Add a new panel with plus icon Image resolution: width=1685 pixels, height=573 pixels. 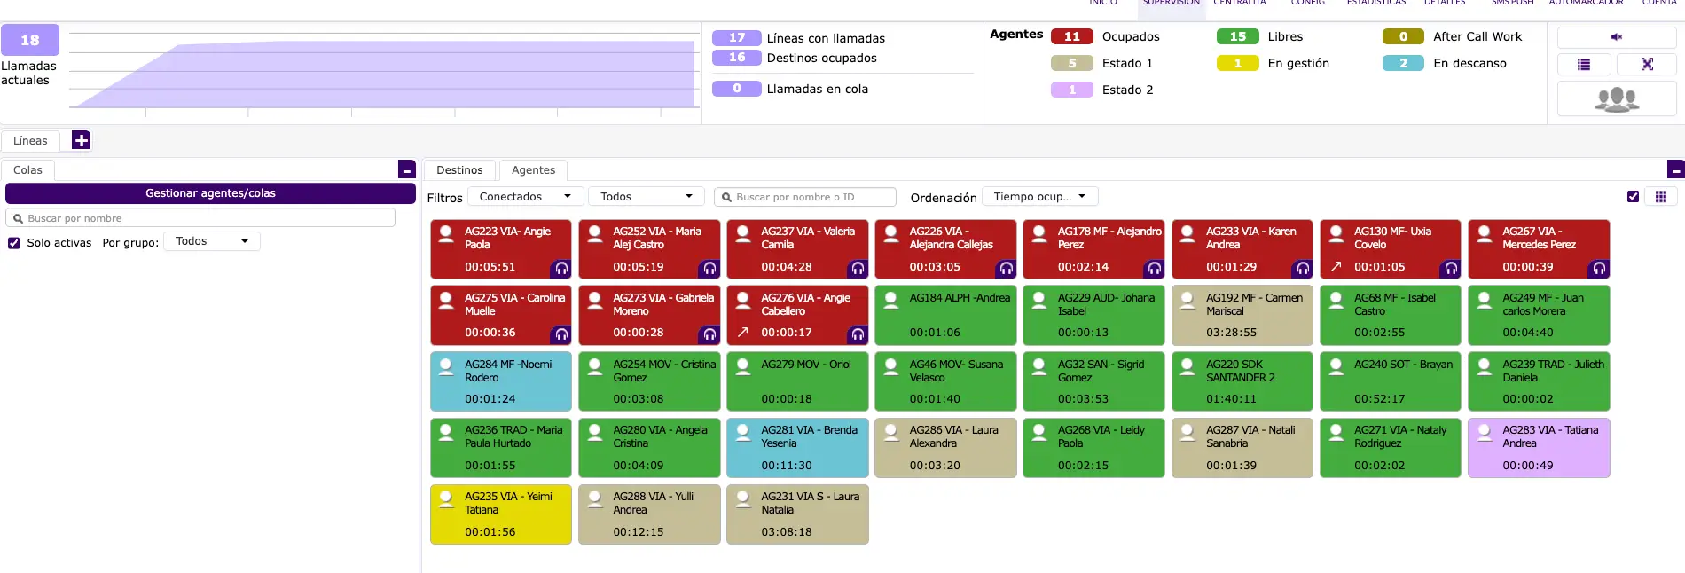click(81, 140)
